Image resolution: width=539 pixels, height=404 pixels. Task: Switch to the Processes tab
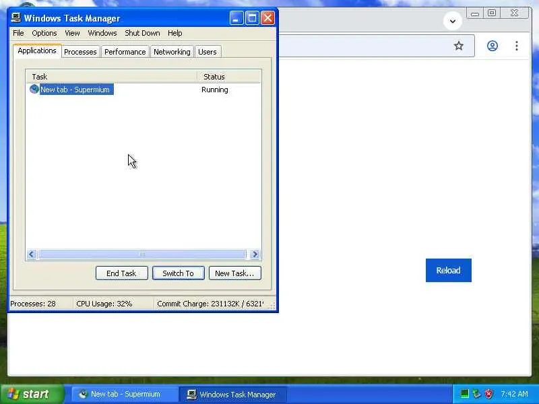coord(80,52)
